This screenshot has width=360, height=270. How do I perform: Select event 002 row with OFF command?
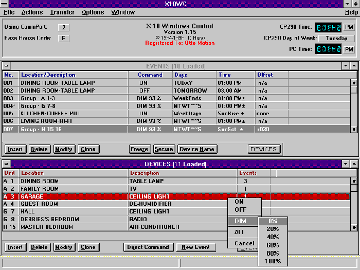[176, 91]
